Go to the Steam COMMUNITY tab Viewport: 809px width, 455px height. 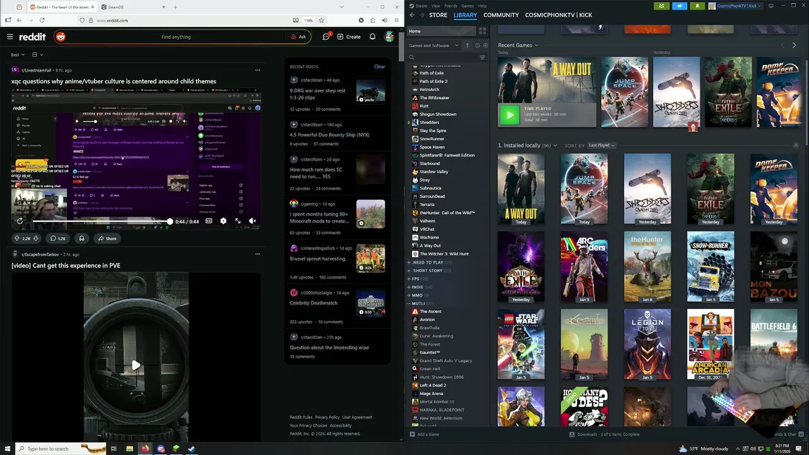(x=501, y=15)
